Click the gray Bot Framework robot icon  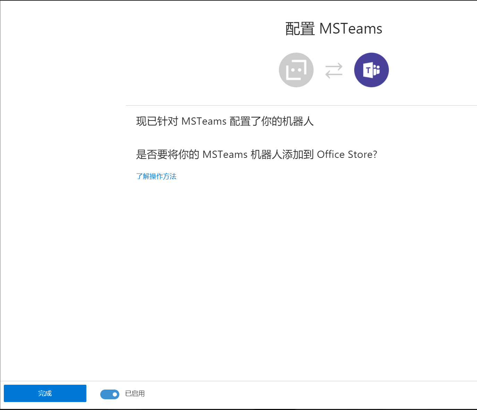point(296,70)
